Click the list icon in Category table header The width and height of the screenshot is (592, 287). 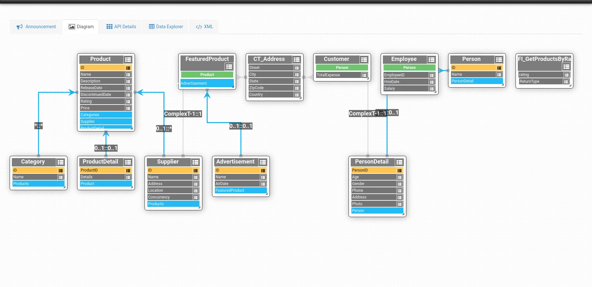point(60,162)
